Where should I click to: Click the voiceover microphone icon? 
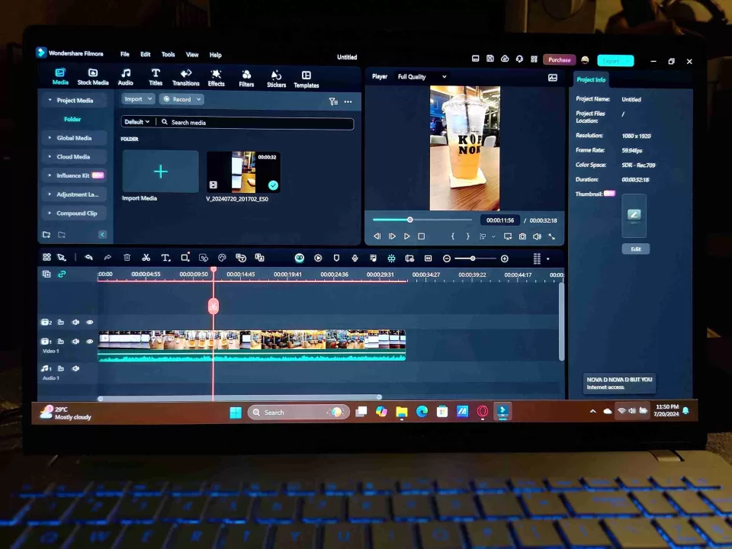coord(355,258)
